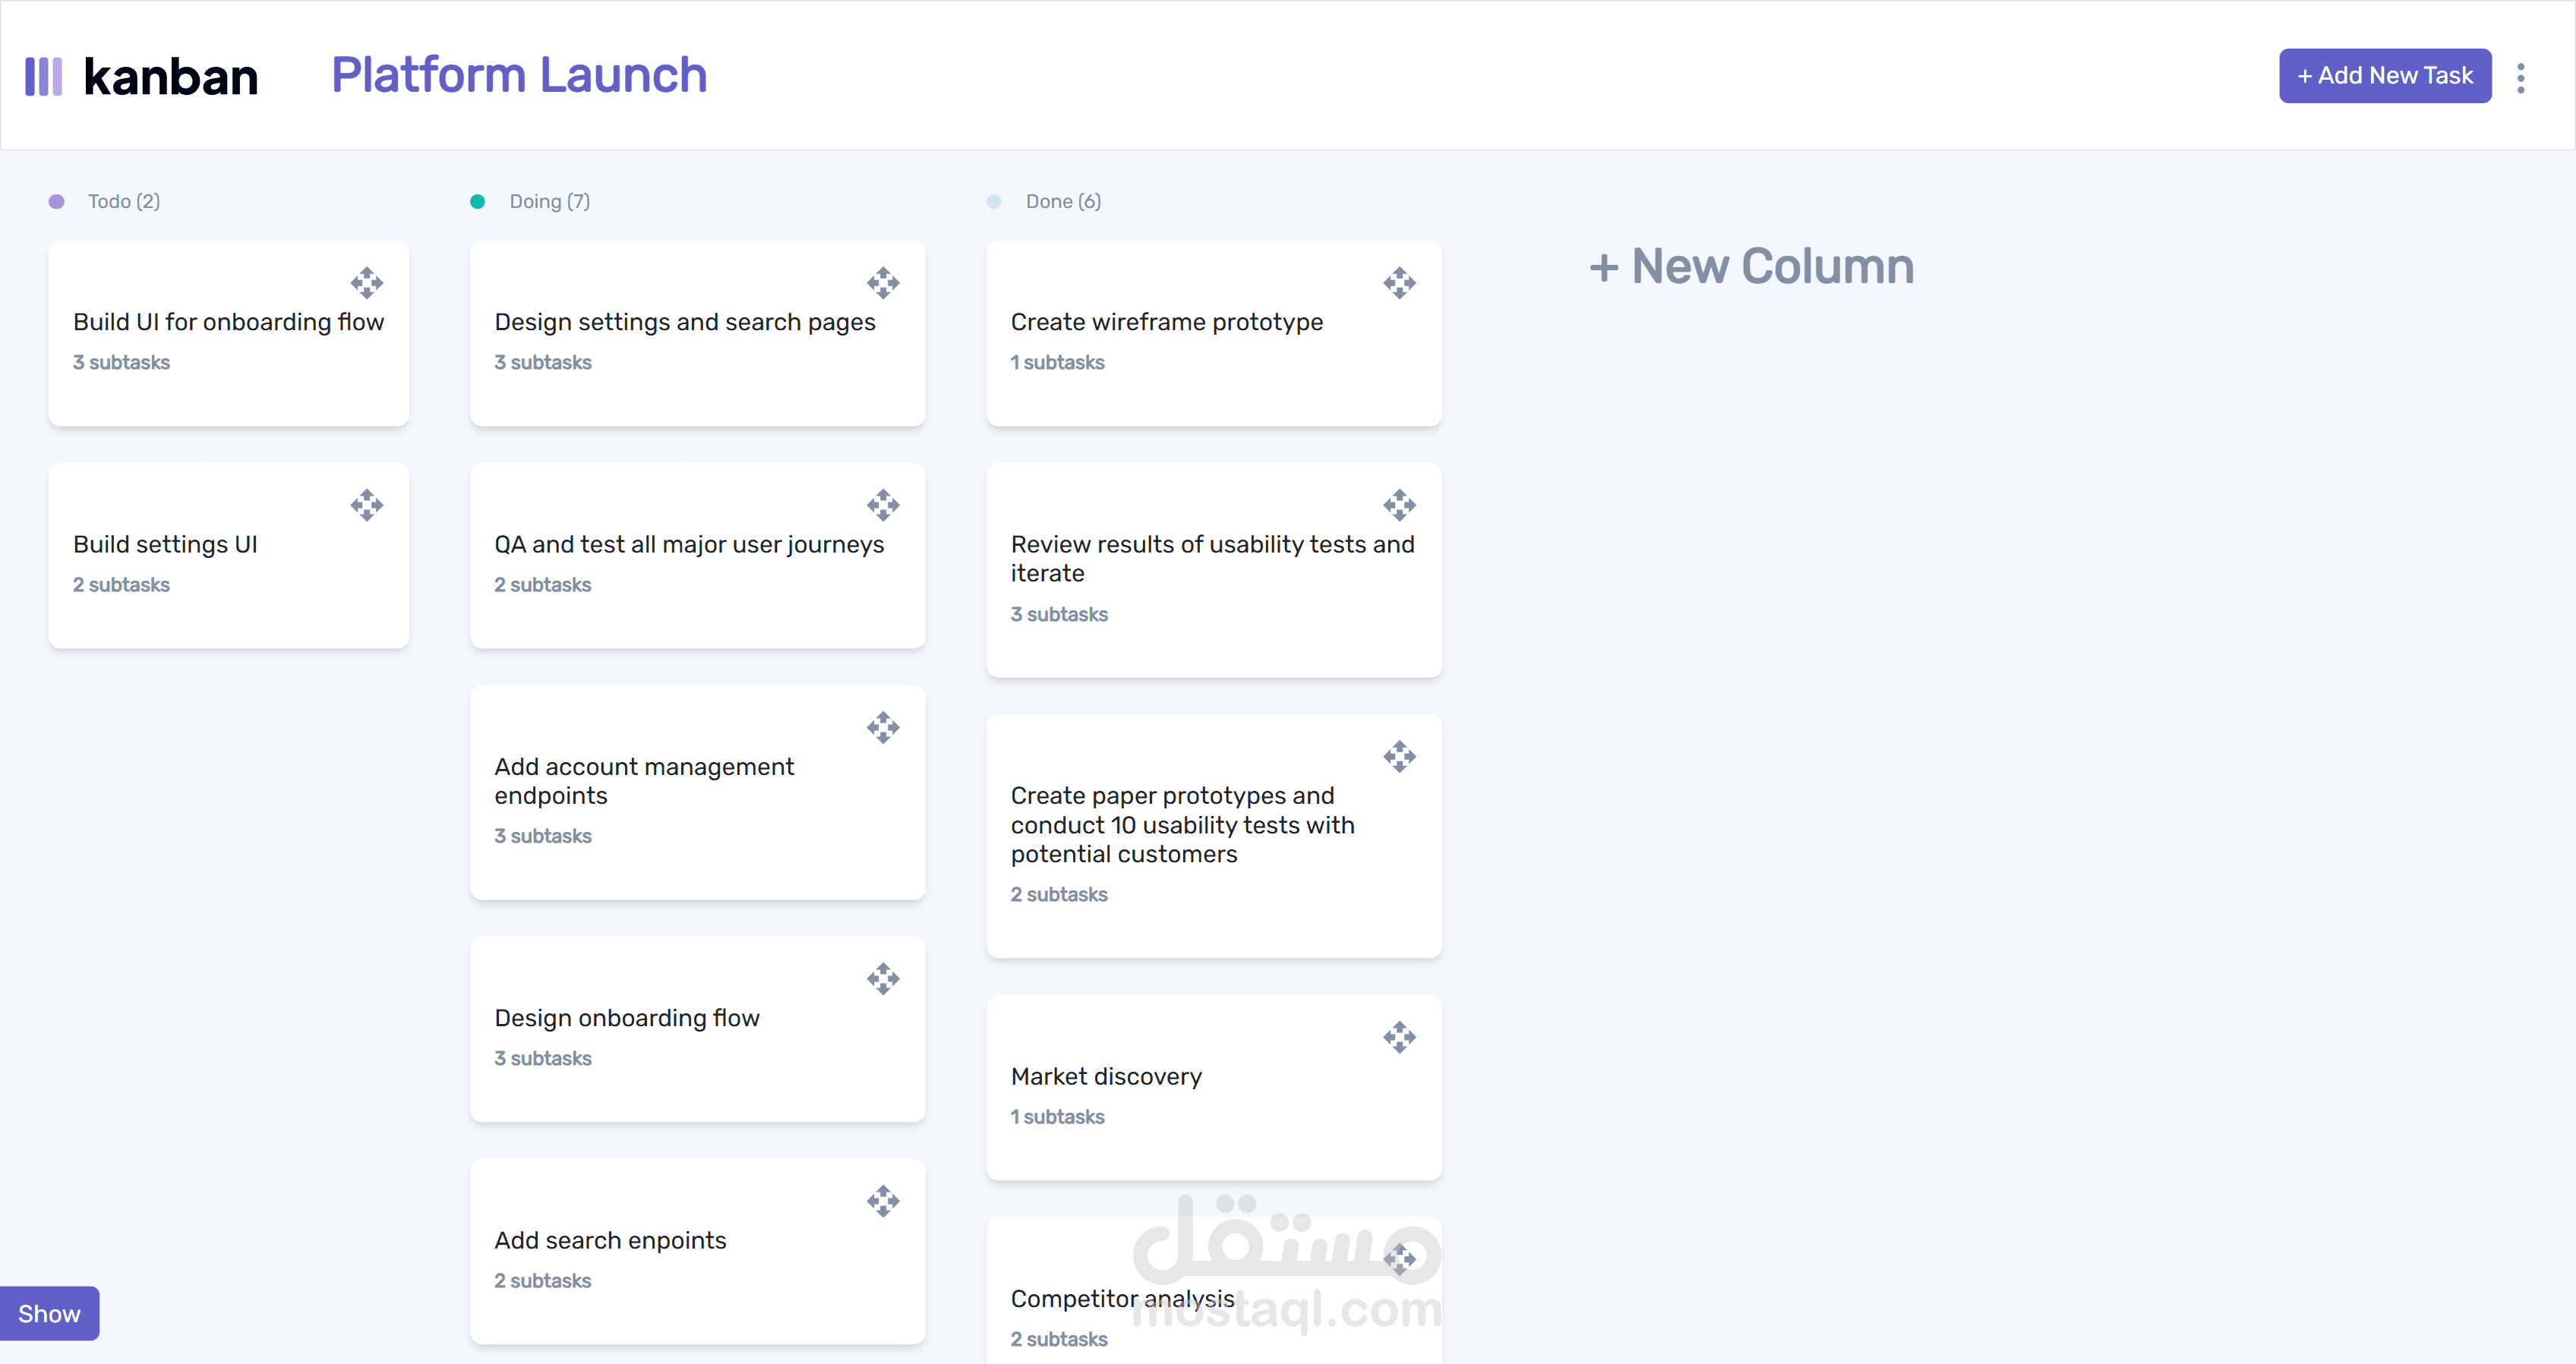Viewport: 2576px width, 1364px height.
Task: Click move icon on Market discovery card
Action: click(x=1399, y=1038)
